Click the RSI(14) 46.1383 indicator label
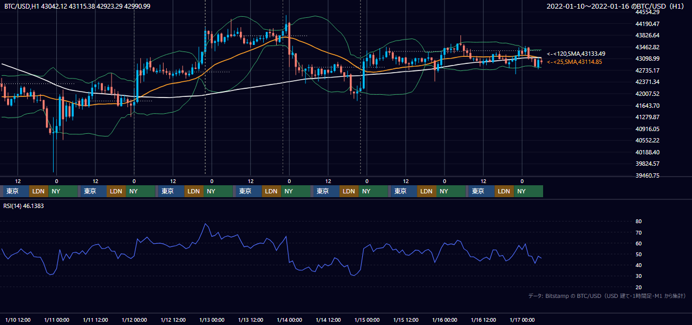The width and height of the screenshot is (692, 325). (x=24, y=206)
